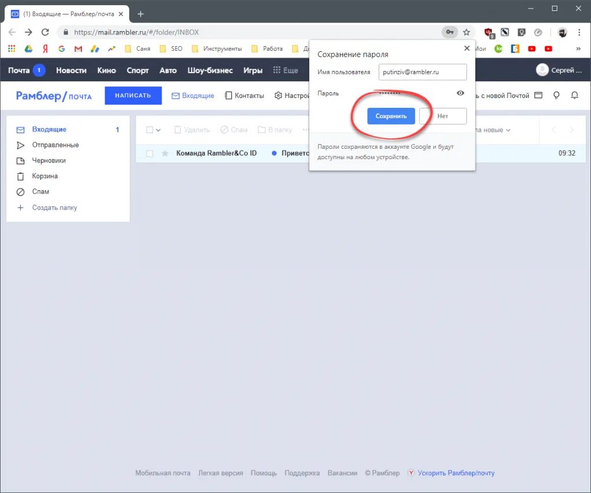Check the Команда Rambler&Co ID message checkbox
The height and width of the screenshot is (493, 591).
149,153
